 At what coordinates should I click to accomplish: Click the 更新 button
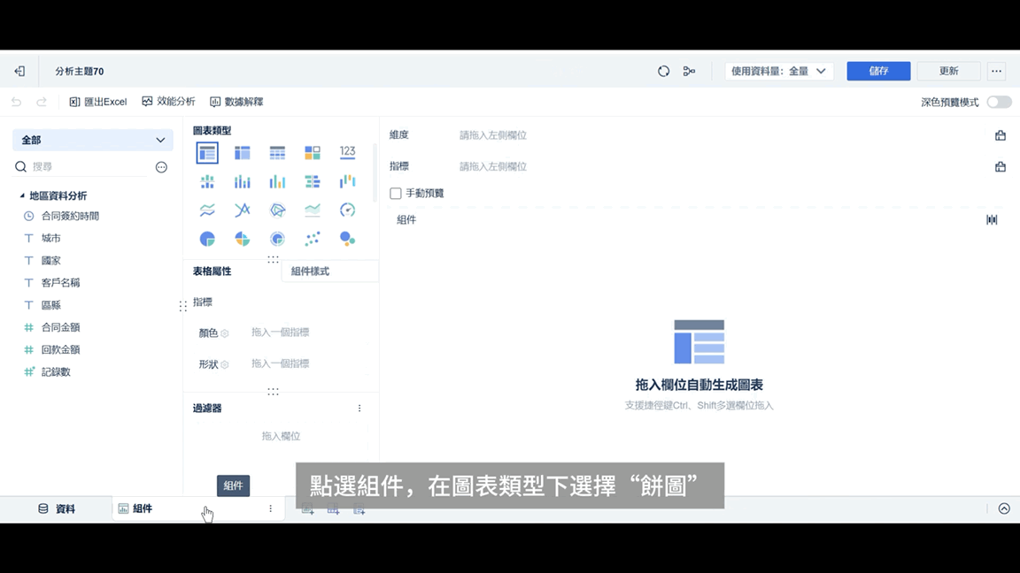(948, 72)
